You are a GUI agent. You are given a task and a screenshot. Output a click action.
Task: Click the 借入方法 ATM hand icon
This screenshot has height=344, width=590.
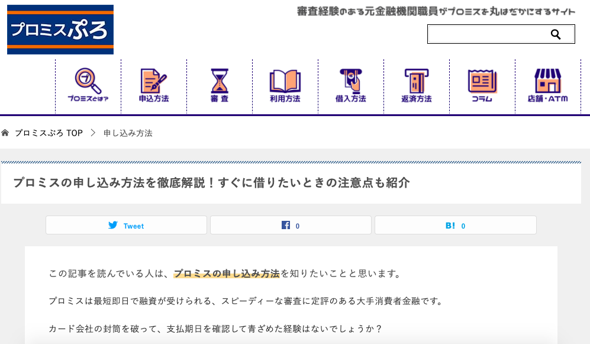coord(351,81)
